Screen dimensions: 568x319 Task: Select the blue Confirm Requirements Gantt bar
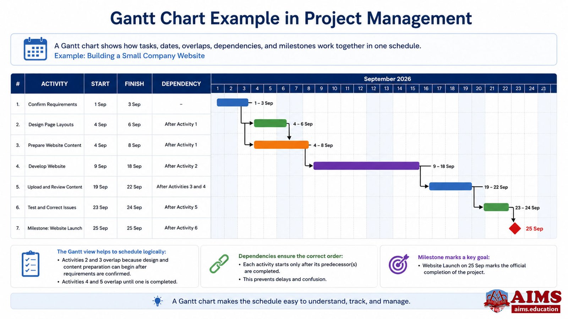[x=233, y=102]
